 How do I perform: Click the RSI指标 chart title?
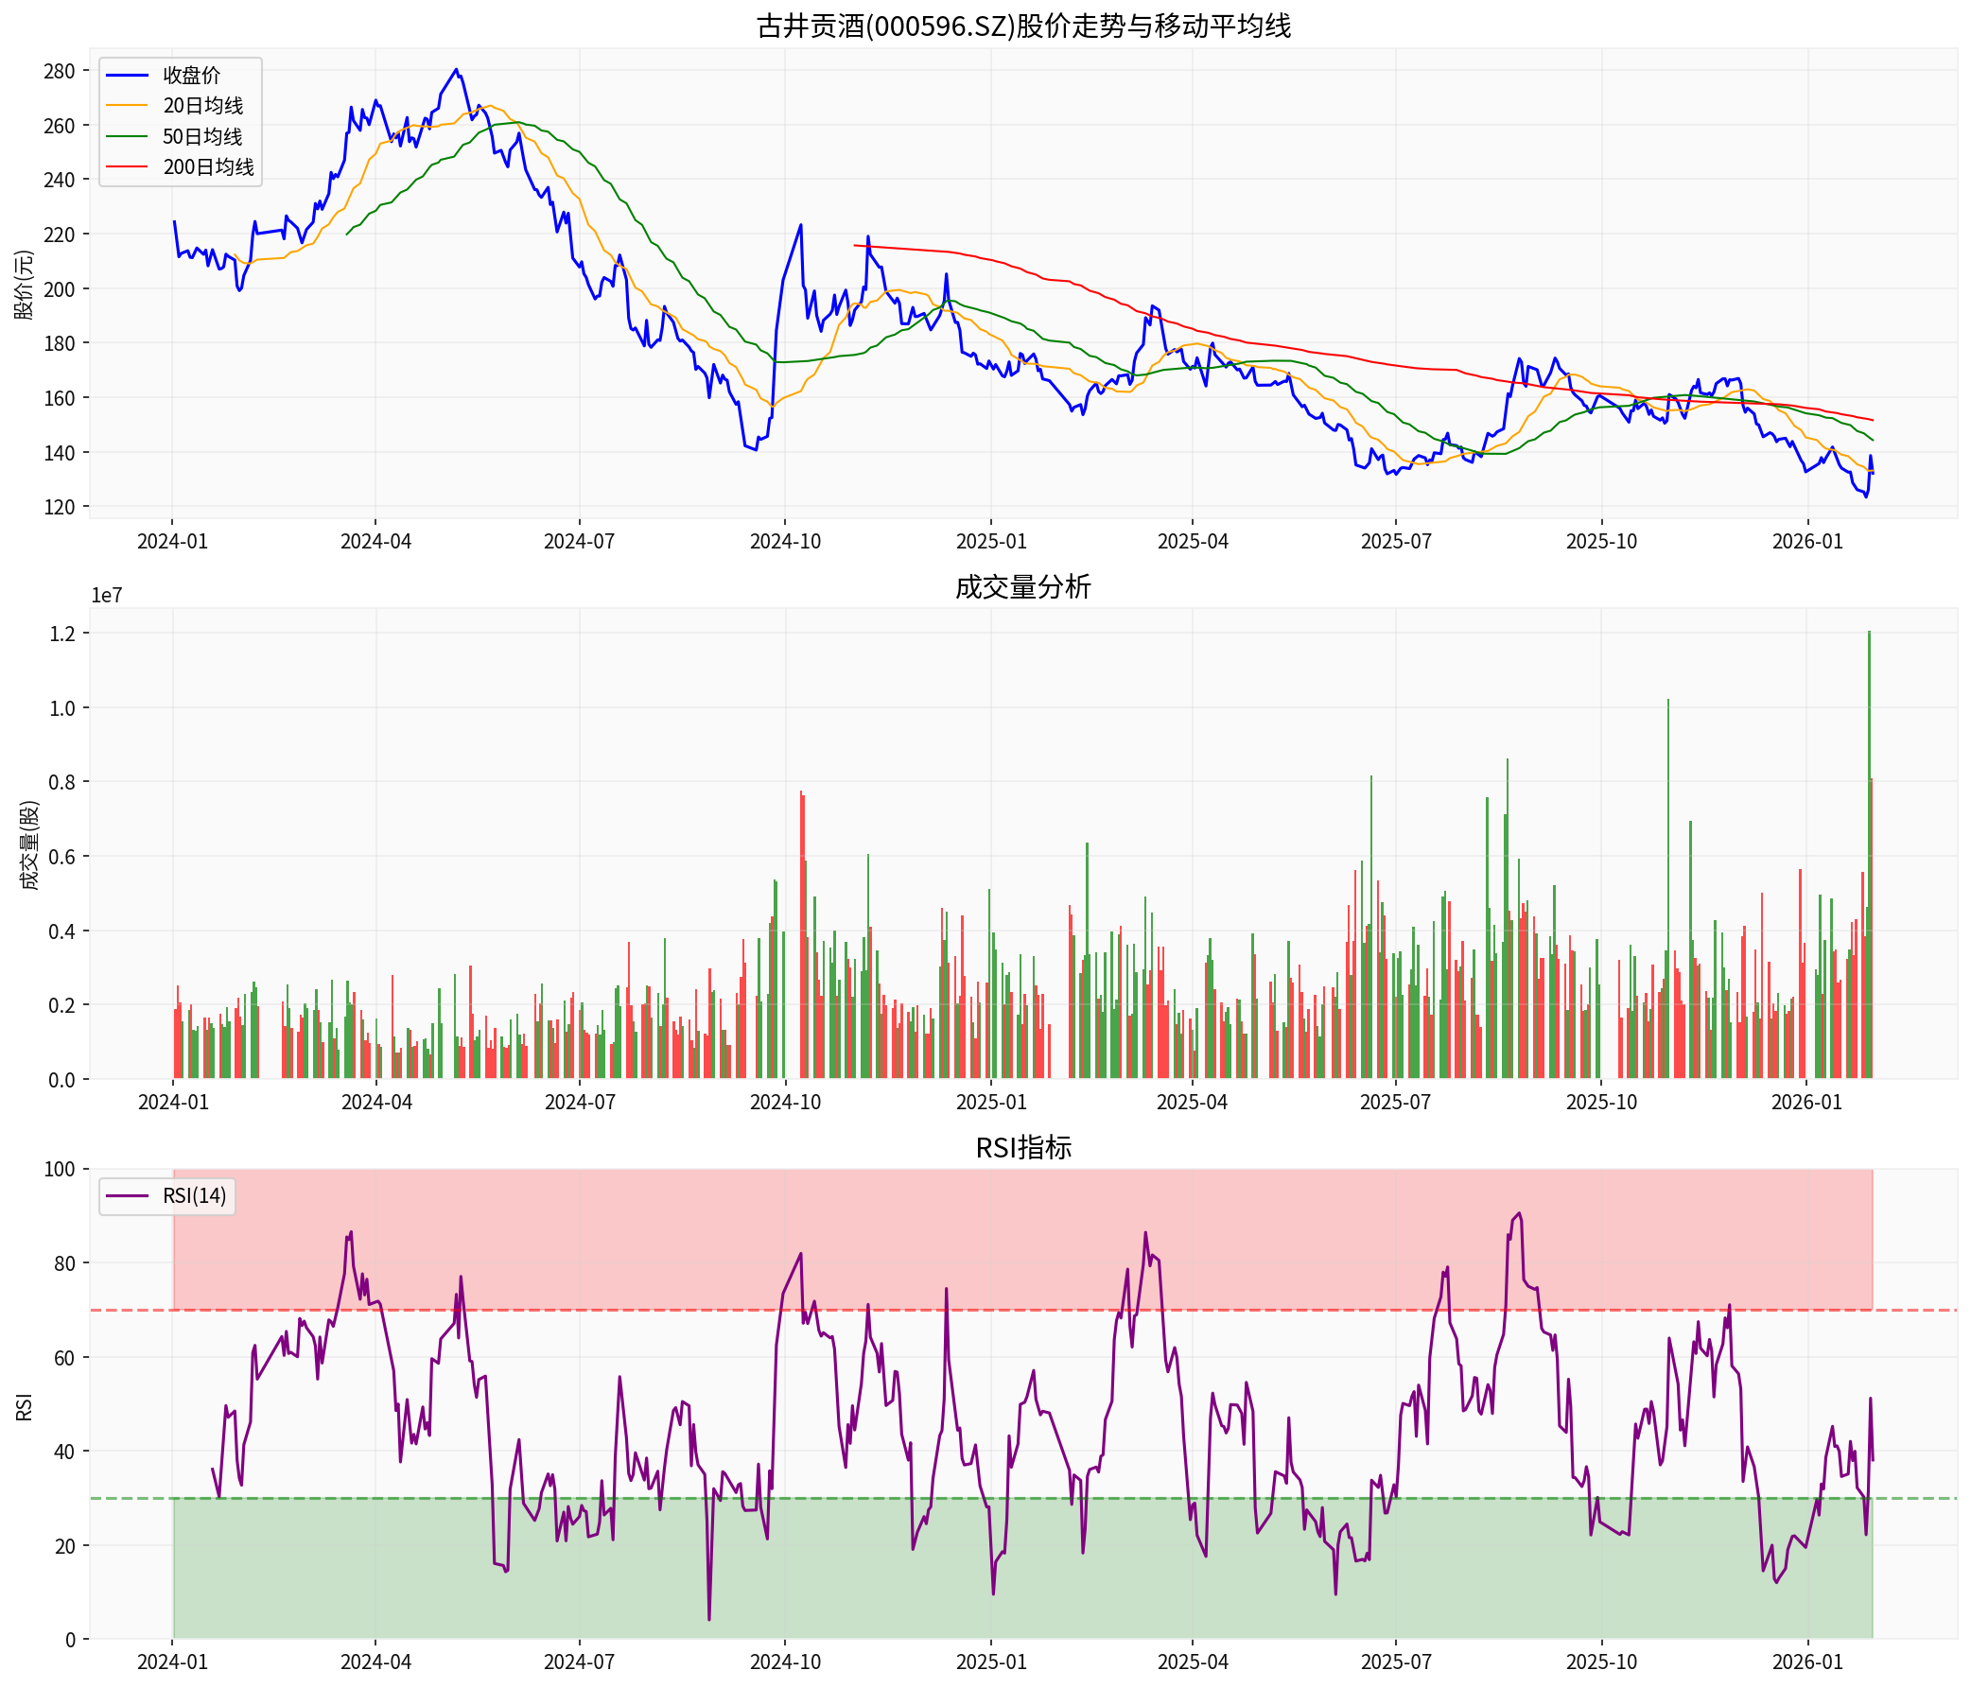click(x=1023, y=1148)
